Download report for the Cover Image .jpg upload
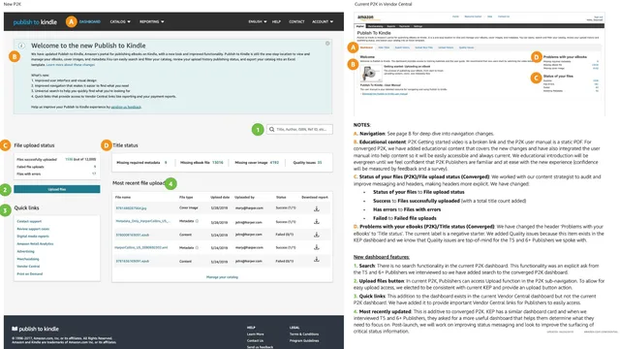Image resolution: width=620 pixels, height=349 pixels. click(x=317, y=208)
